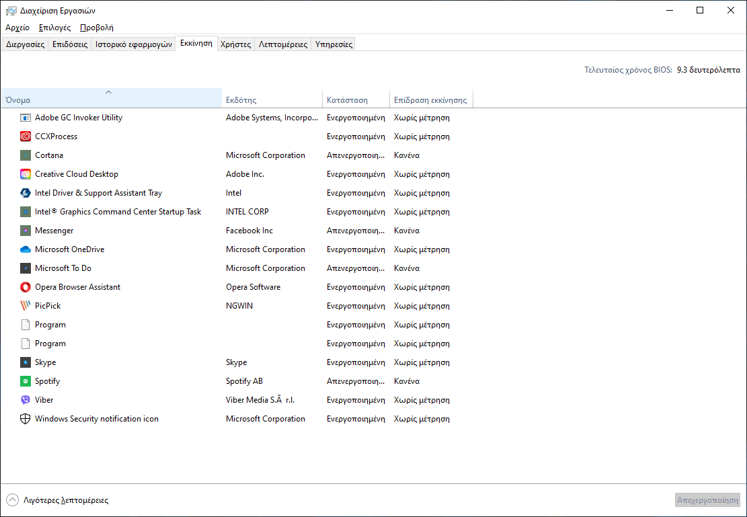
Task: Click the Απενεργοποίηση button
Action: click(707, 500)
